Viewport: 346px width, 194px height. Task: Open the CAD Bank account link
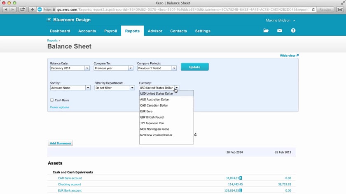point(70,178)
